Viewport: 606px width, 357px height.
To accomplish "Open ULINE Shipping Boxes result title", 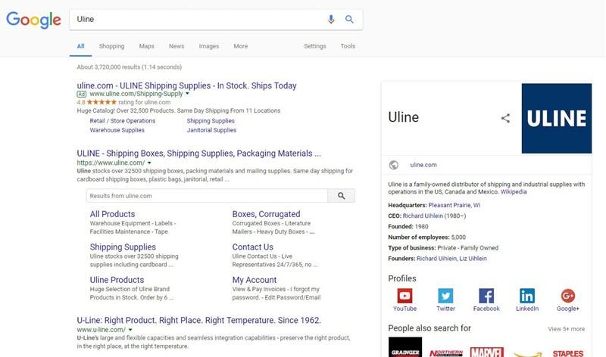I will pyautogui.click(x=198, y=154).
